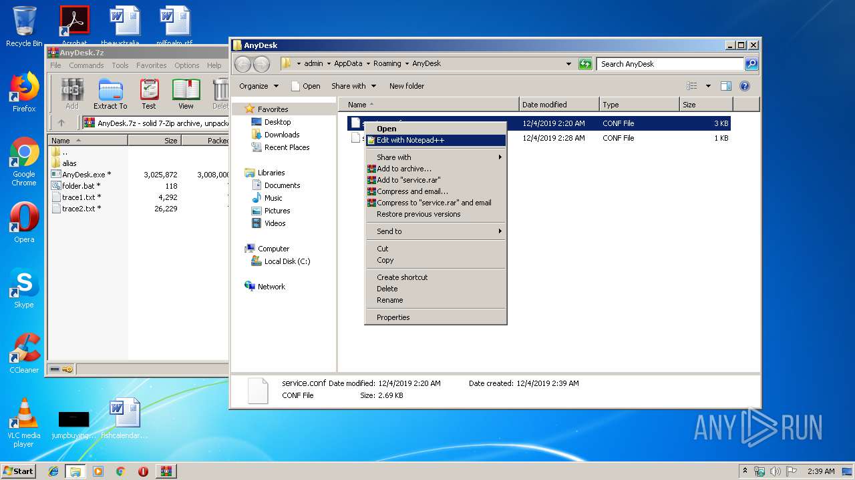The image size is (855, 480).
Task: Click WinRAR Add toolbar icon
Action: [x=72, y=94]
